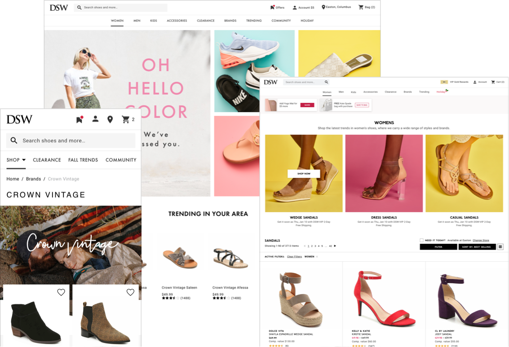Click the homepage search shoes input field

click(121, 8)
